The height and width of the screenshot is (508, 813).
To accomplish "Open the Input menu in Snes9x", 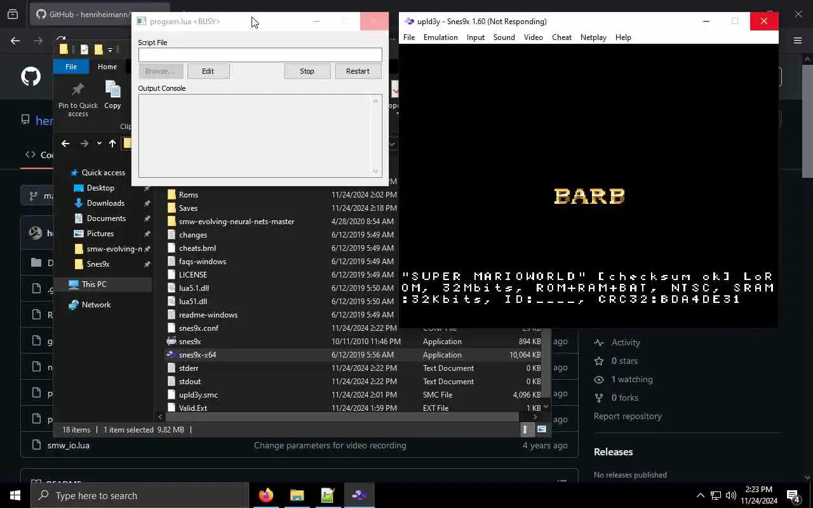I will coord(476,37).
